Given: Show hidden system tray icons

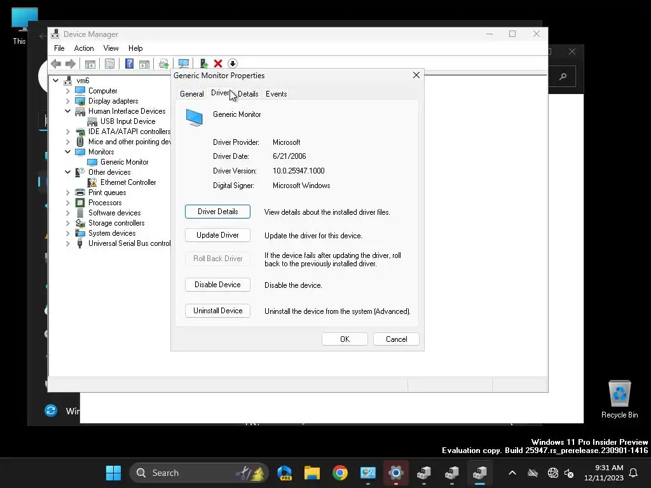Looking at the screenshot, I should (x=512, y=473).
